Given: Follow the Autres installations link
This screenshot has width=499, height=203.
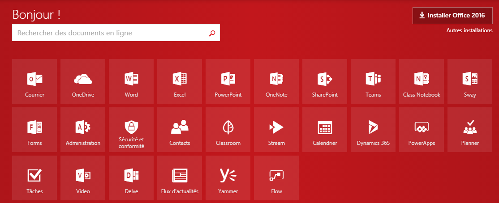Looking at the screenshot, I should tap(469, 30).
